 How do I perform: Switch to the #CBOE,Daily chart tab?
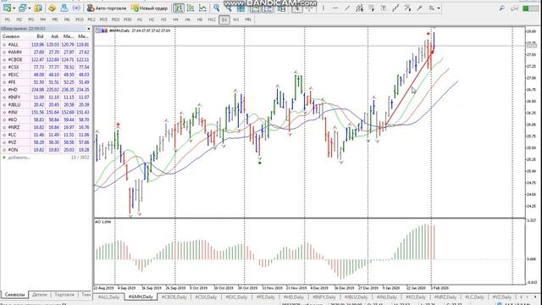coord(174,297)
